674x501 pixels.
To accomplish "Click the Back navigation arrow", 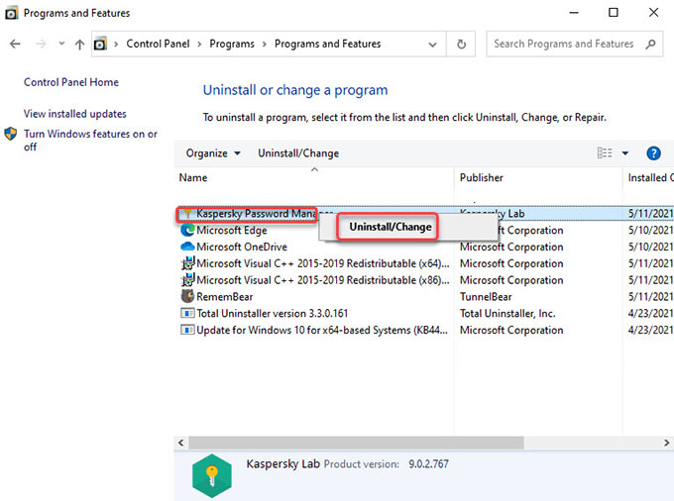I will [x=15, y=44].
